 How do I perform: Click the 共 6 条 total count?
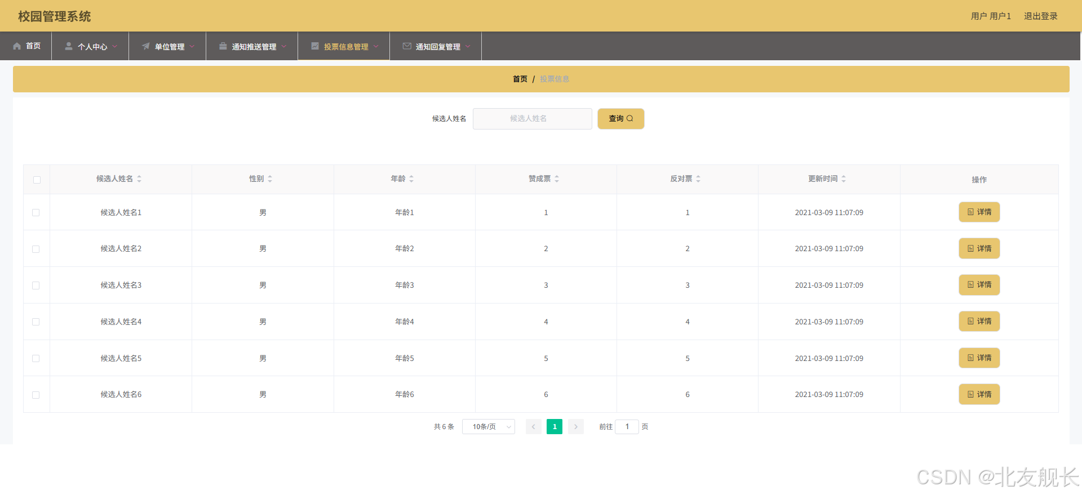pos(444,427)
